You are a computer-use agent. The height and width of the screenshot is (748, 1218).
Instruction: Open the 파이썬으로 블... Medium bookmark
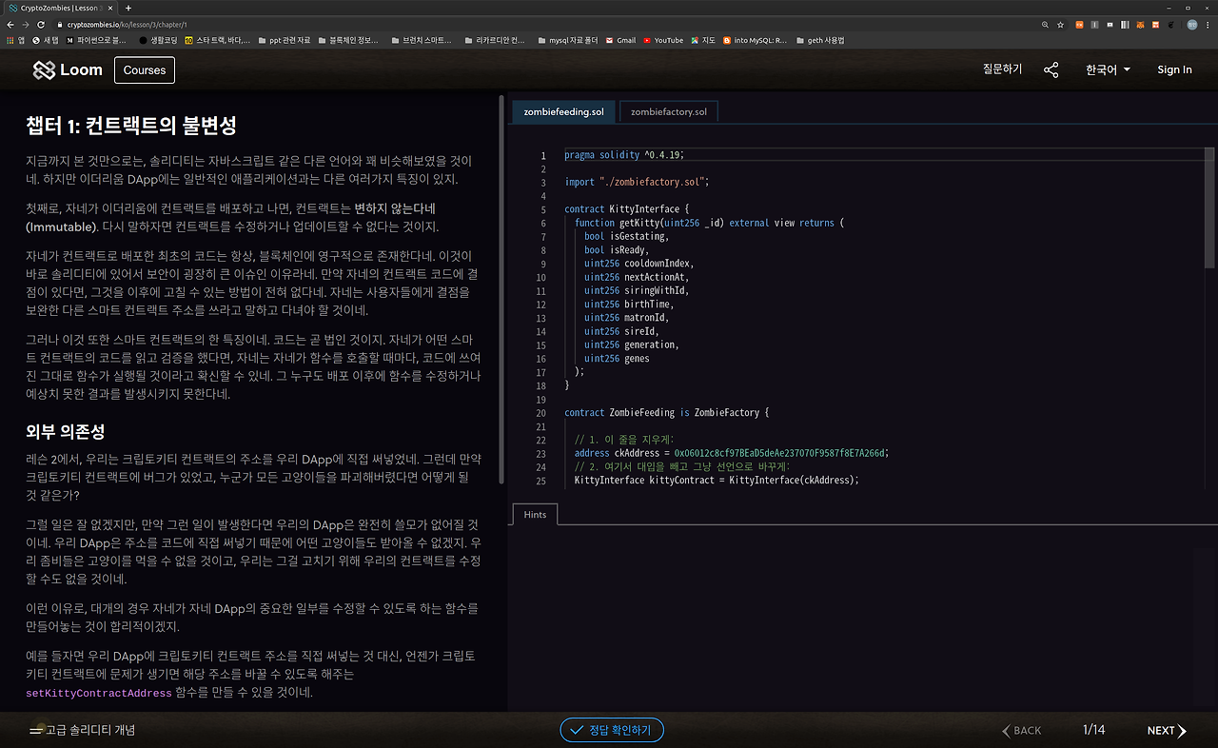coord(96,40)
